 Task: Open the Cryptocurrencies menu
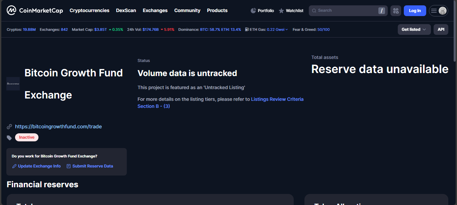(x=89, y=10)
